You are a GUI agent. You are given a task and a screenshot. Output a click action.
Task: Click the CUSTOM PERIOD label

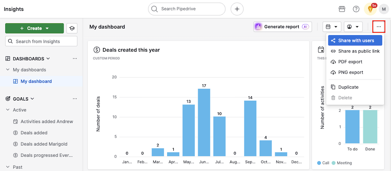[106, 58]
